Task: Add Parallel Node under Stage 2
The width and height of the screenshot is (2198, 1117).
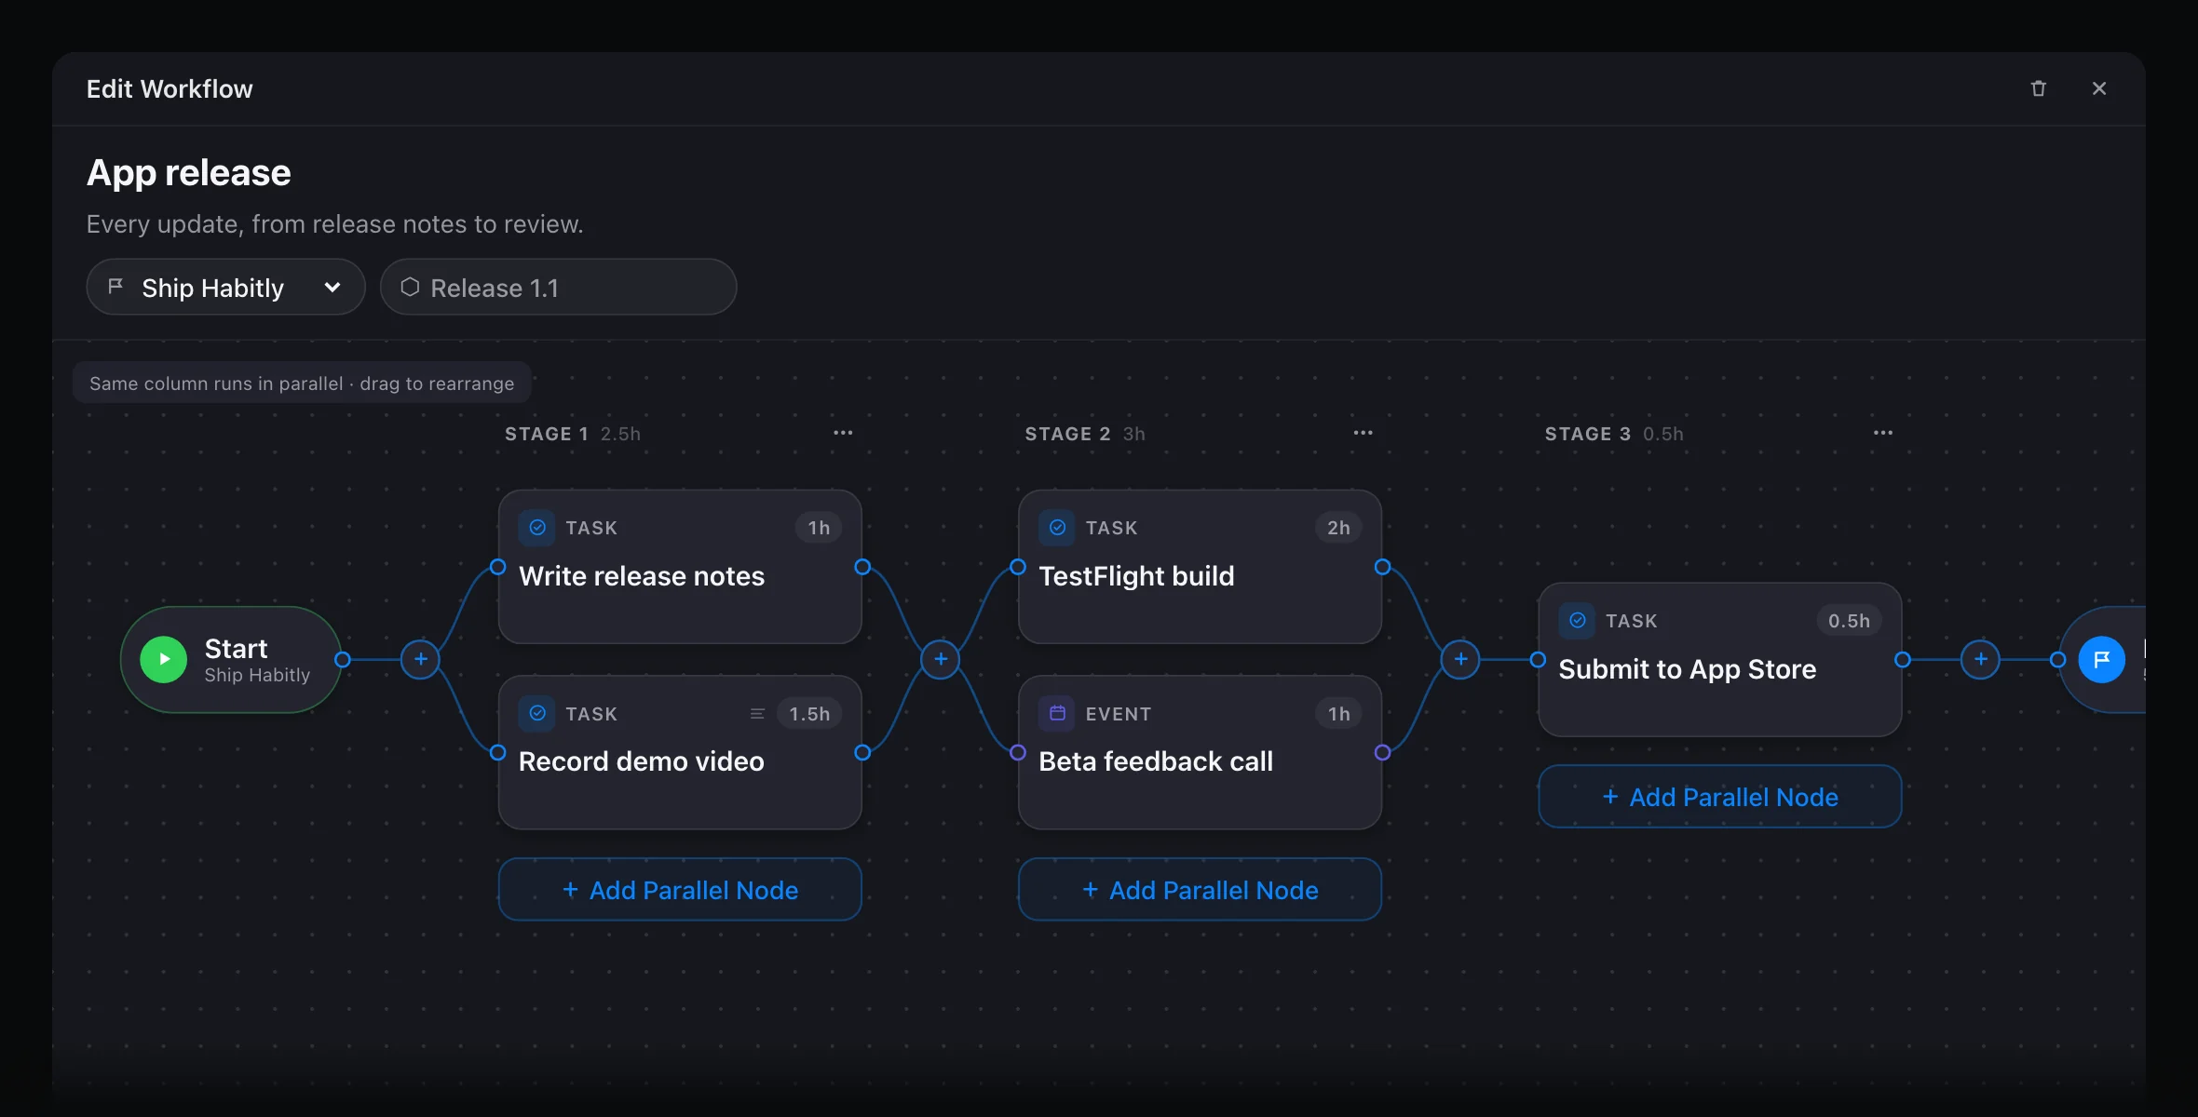Action: tap(1200, 890)
